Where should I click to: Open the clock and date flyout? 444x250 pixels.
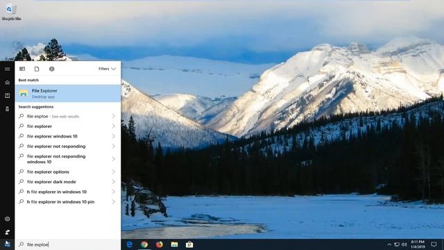coord(418,244)
